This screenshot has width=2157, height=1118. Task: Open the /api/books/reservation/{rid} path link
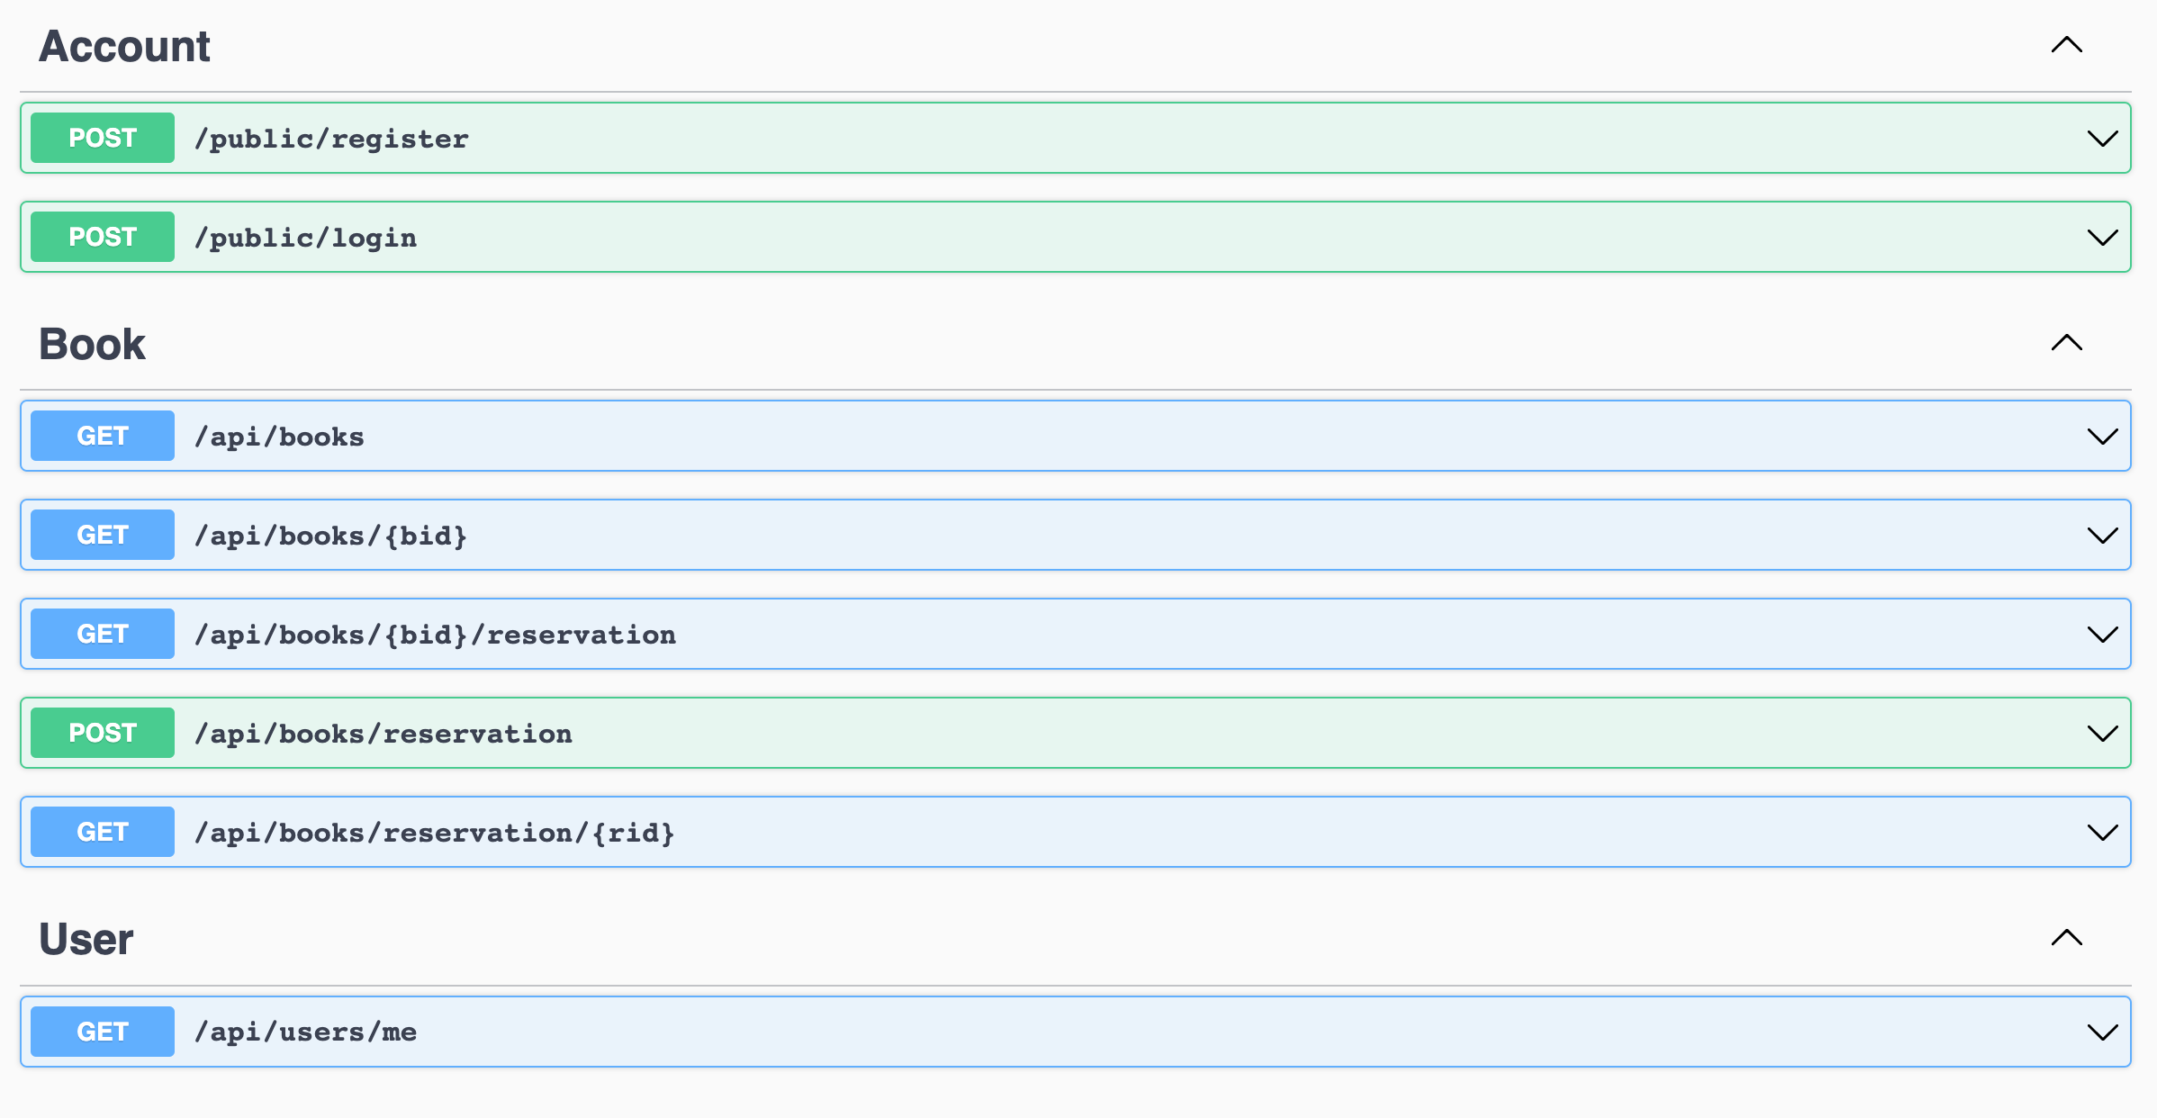point(434,833)
